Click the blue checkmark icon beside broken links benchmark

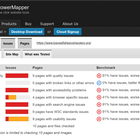(x=99, y=83)
